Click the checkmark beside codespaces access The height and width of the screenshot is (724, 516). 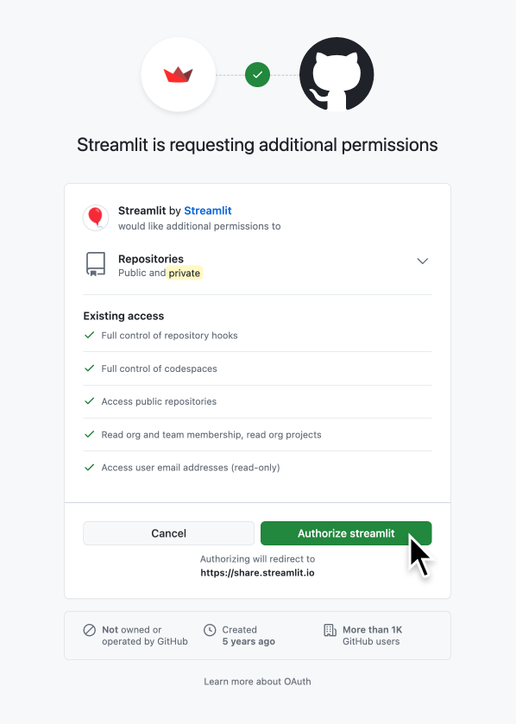pyautogui.click(x=89, y=368)
